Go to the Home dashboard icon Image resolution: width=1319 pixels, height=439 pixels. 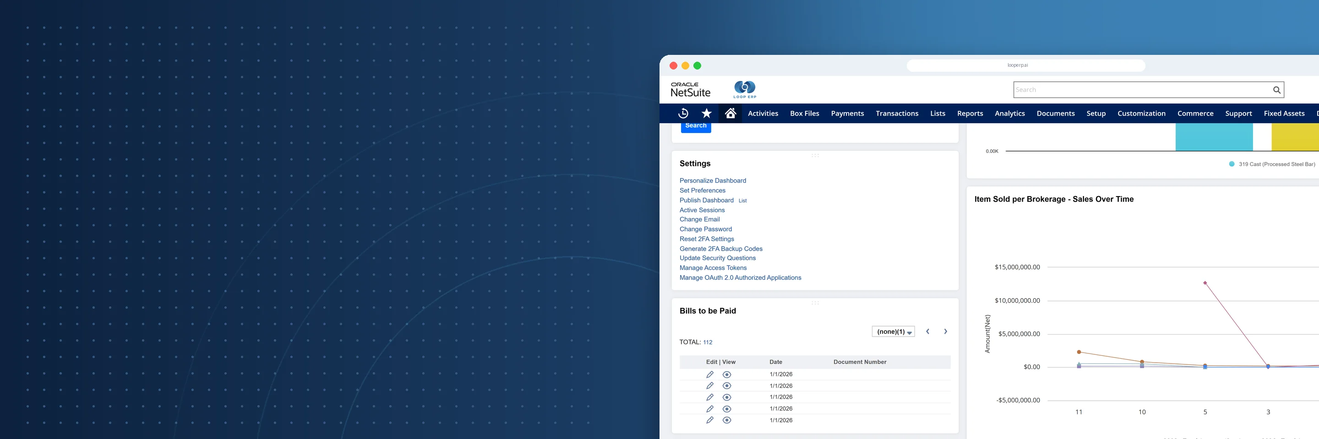click(730, 113)
